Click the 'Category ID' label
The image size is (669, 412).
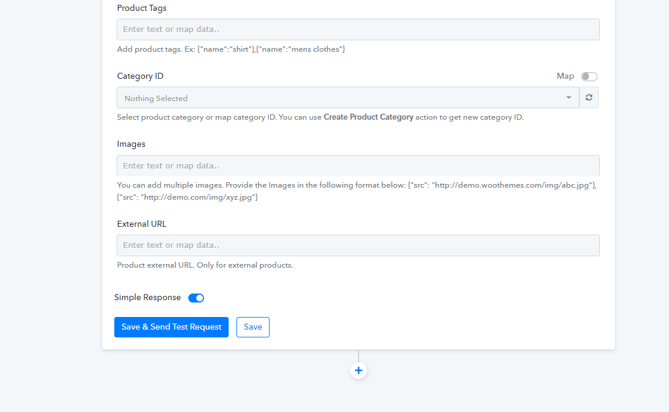(x=140, y=76)
